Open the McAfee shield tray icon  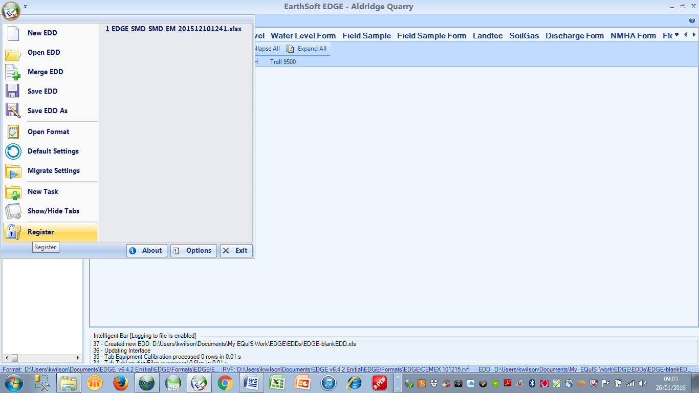click(594, 383)
